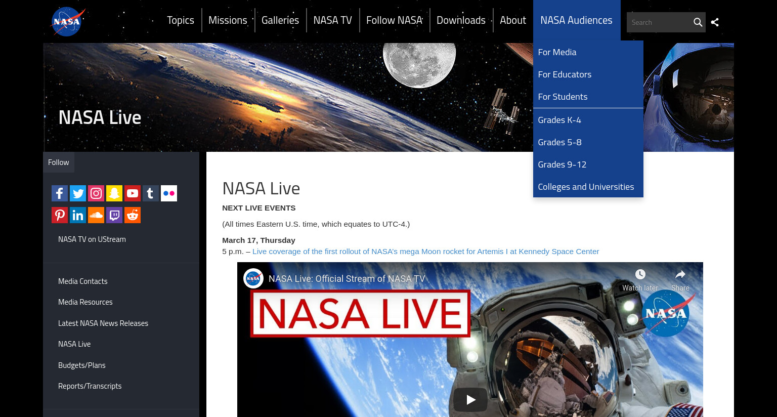777x417 pixels.
Task: Open the Downloads menu
Action: 461,20
